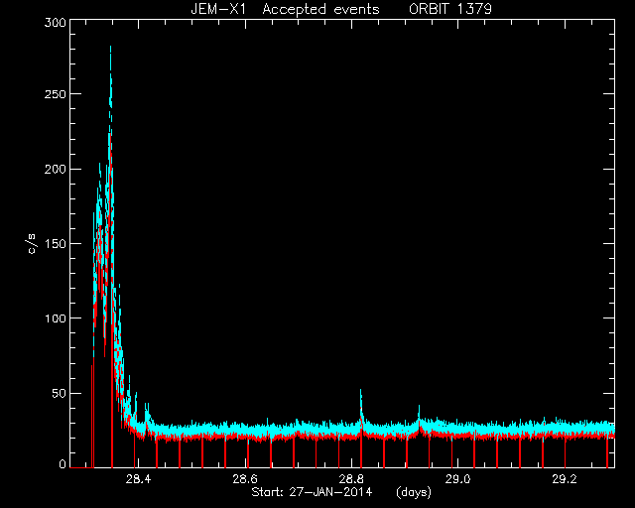Click the c/s y-axis label
635x508 pixels.
[x=33, y=244]
